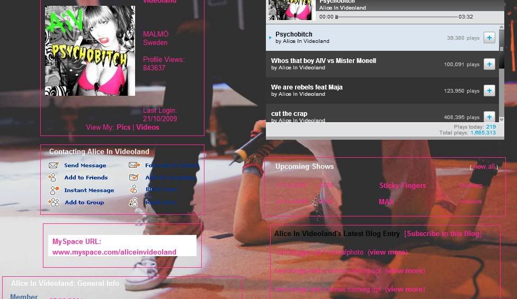Open the Add to Favorites link
This screenshot has width=517, height=299.
pos(171,177)
